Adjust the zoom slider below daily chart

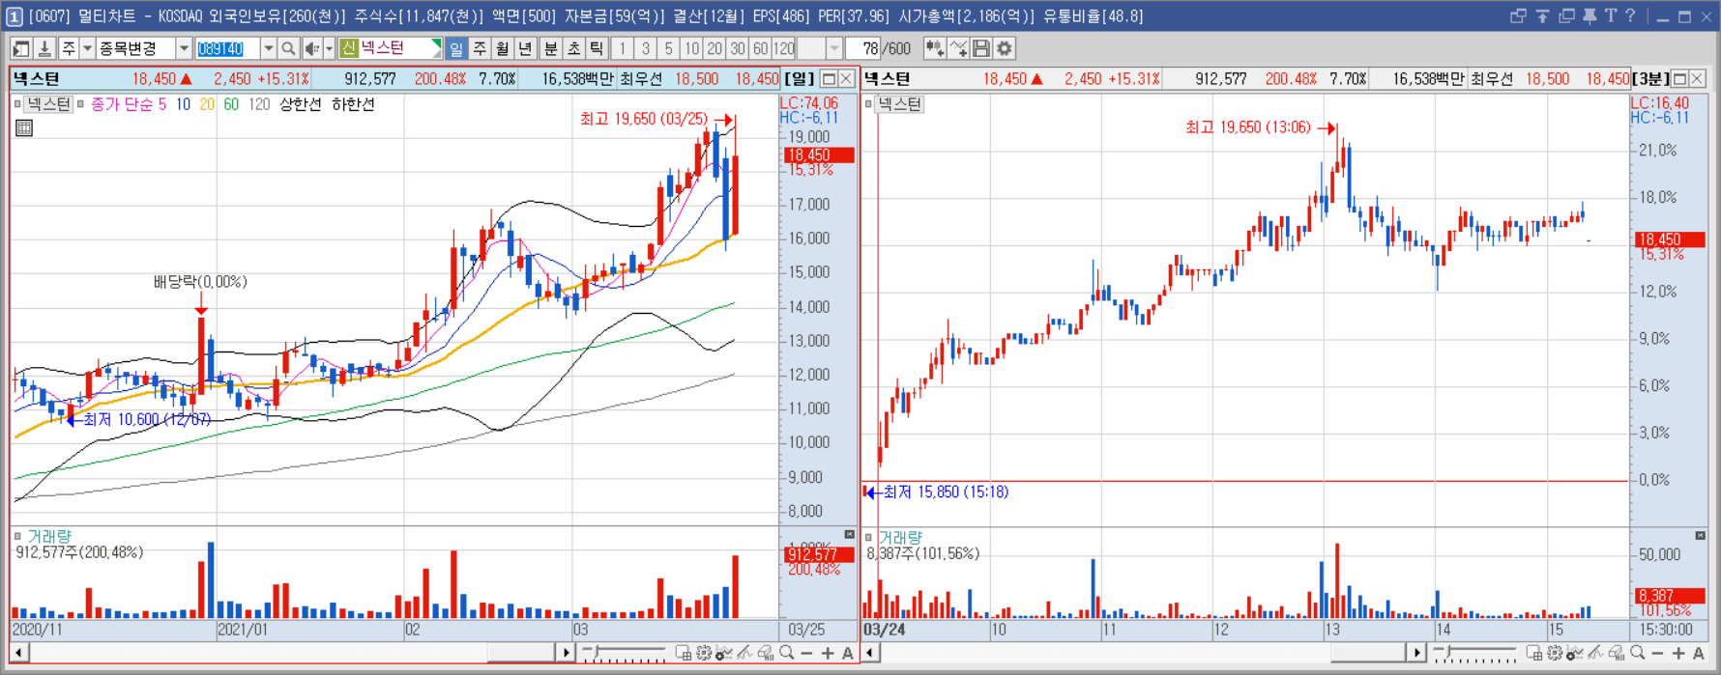pos(625,654)
